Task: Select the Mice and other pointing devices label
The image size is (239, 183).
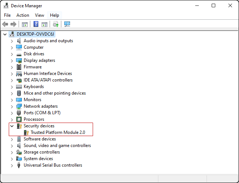Action: click(x=55, y=93)
